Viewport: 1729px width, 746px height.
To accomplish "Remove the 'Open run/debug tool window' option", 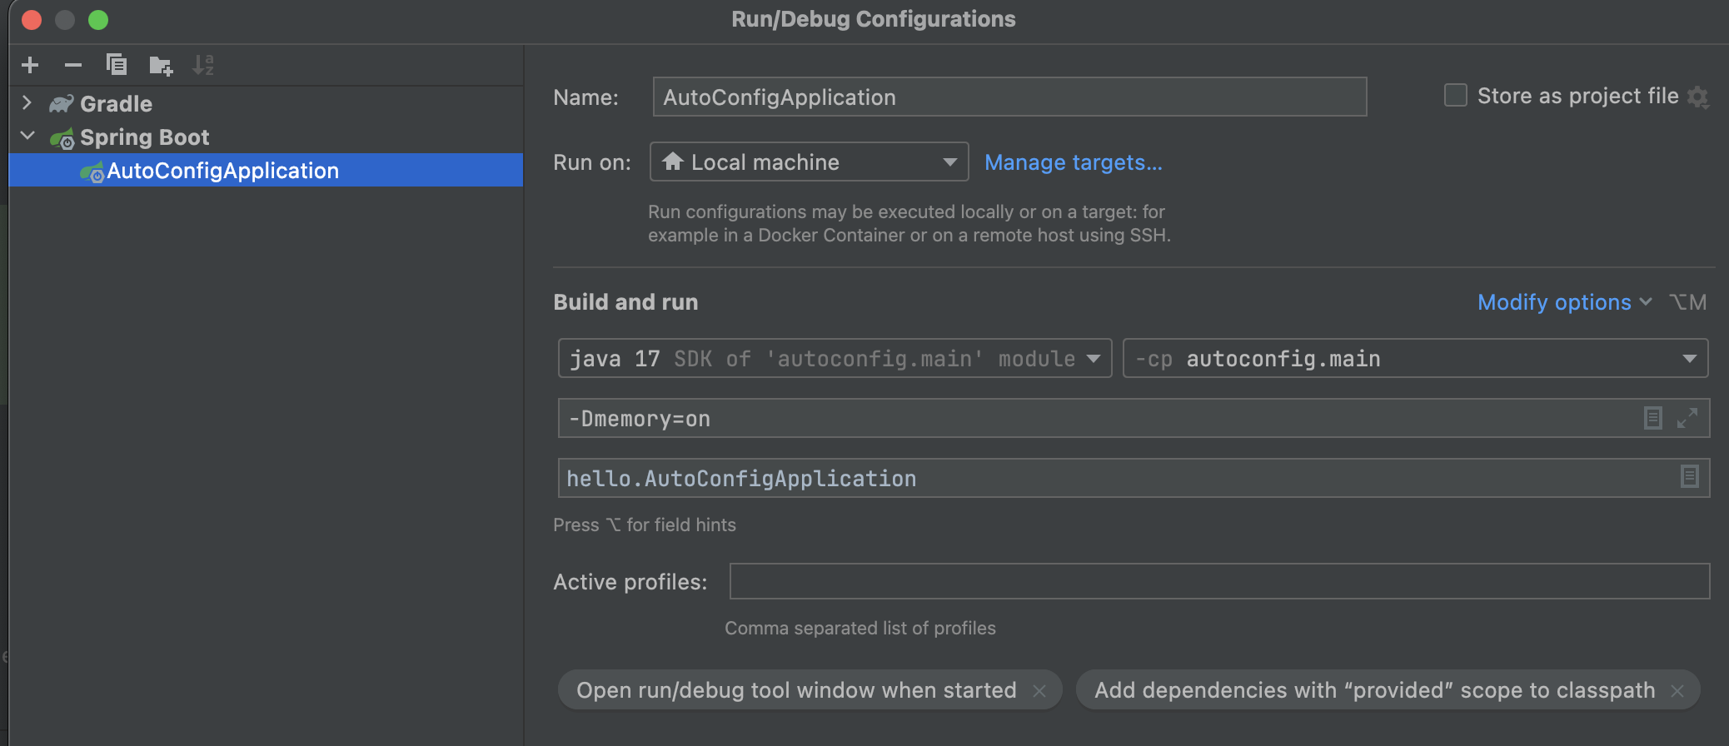I will click(1039, 691).
